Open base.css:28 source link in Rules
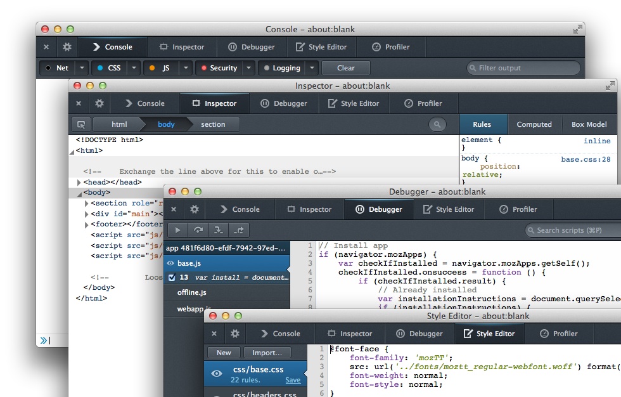Viewport: 621px width, 397px height. [586, 159]
